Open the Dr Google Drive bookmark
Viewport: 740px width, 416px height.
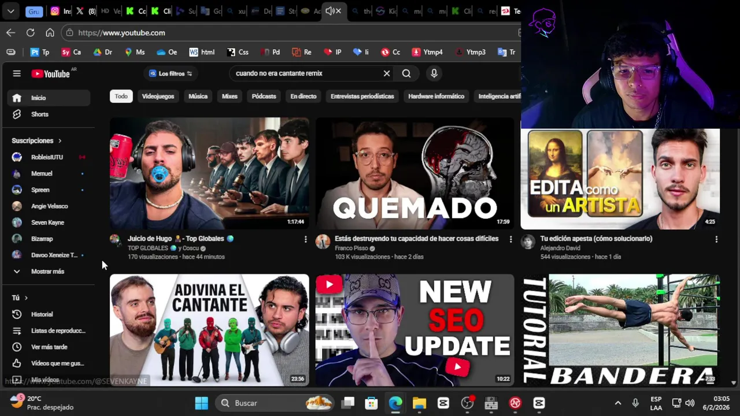tap(103, 52)
